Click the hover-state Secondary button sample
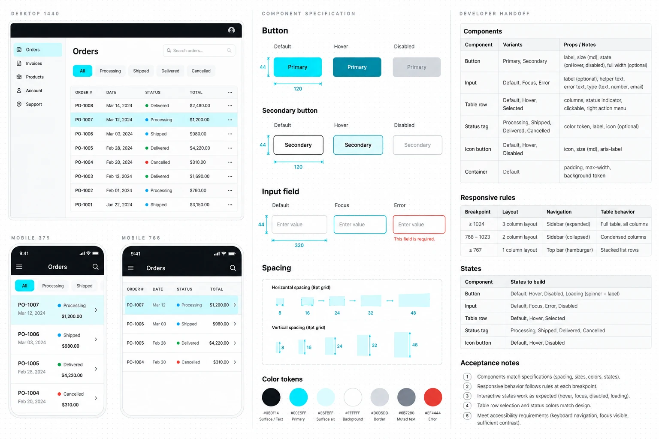This screenshot has height=439, width=659. click(x=358, y=145)
